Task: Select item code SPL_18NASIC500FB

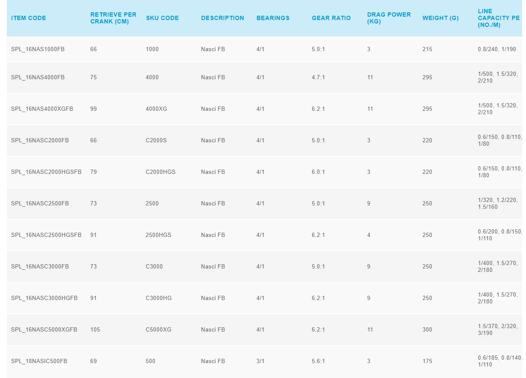Action: point(39,361)
